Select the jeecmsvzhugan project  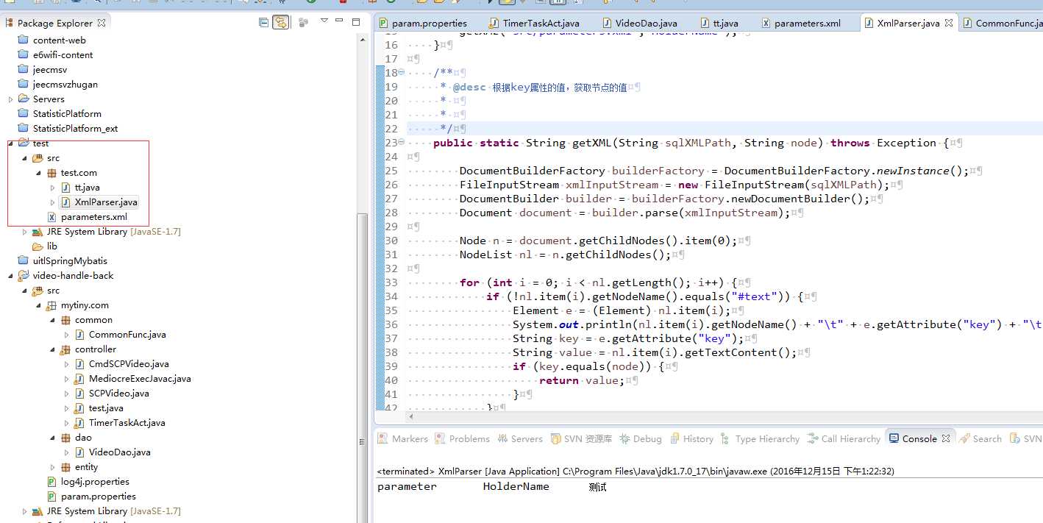pyautogui.click(x=65, y=85)
